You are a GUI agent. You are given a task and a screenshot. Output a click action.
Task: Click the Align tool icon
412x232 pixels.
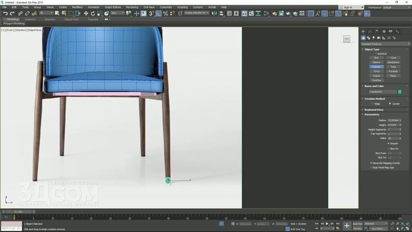[221, 13]
